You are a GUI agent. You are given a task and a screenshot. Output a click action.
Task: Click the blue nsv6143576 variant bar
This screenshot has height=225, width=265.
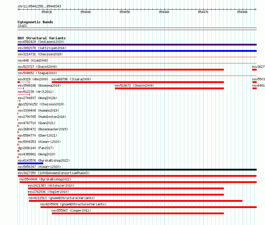pos(30,163)
